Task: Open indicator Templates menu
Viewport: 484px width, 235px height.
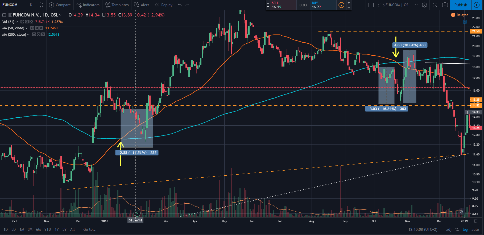Action: pyautogui.click(x=117, y=5)
